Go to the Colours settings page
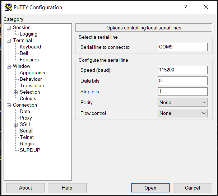 coord(28,99)
